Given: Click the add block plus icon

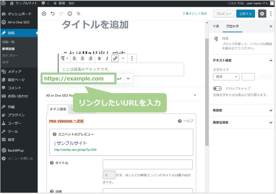Looking at the screenshot, I should [44, 14].
